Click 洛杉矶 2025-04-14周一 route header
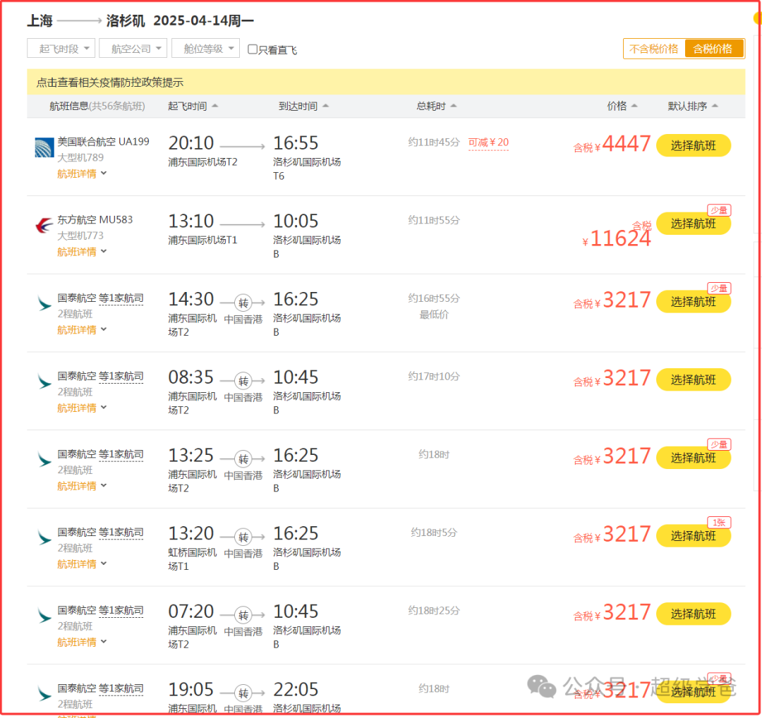Viewport: 762px width, 718px height. 180,20
